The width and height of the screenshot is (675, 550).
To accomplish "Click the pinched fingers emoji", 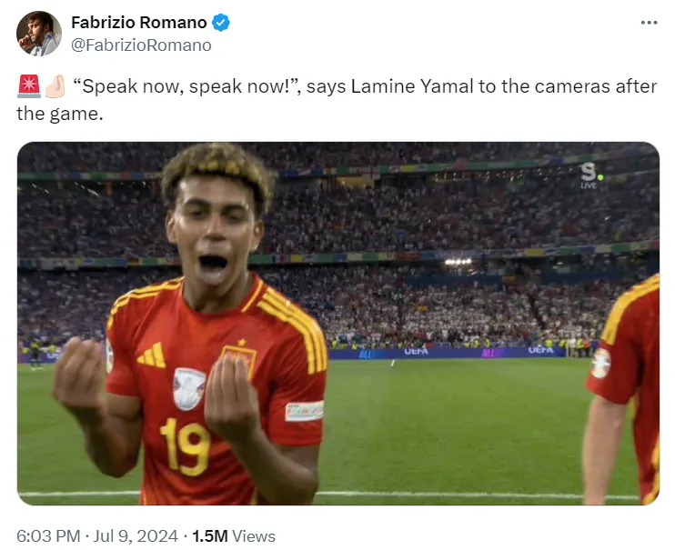I will click(x=55, y=86).
